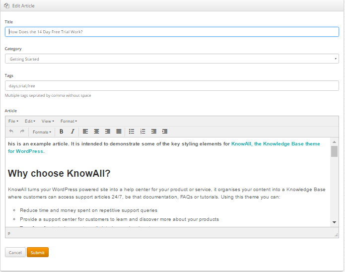
Task: Click 'Provide a support center' bullet text
Action: [x=119, y=219]
